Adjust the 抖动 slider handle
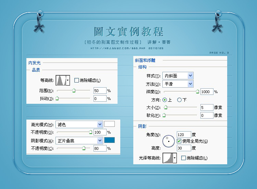The height and width of the screenshot is (189, 257). point(57,98)
